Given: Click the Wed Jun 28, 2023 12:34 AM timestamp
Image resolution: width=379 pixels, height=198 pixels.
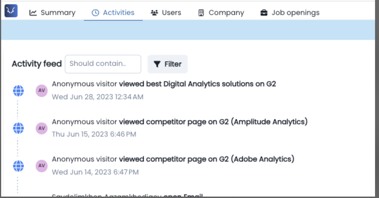Looking at the screenshot, I should [97, 97].
